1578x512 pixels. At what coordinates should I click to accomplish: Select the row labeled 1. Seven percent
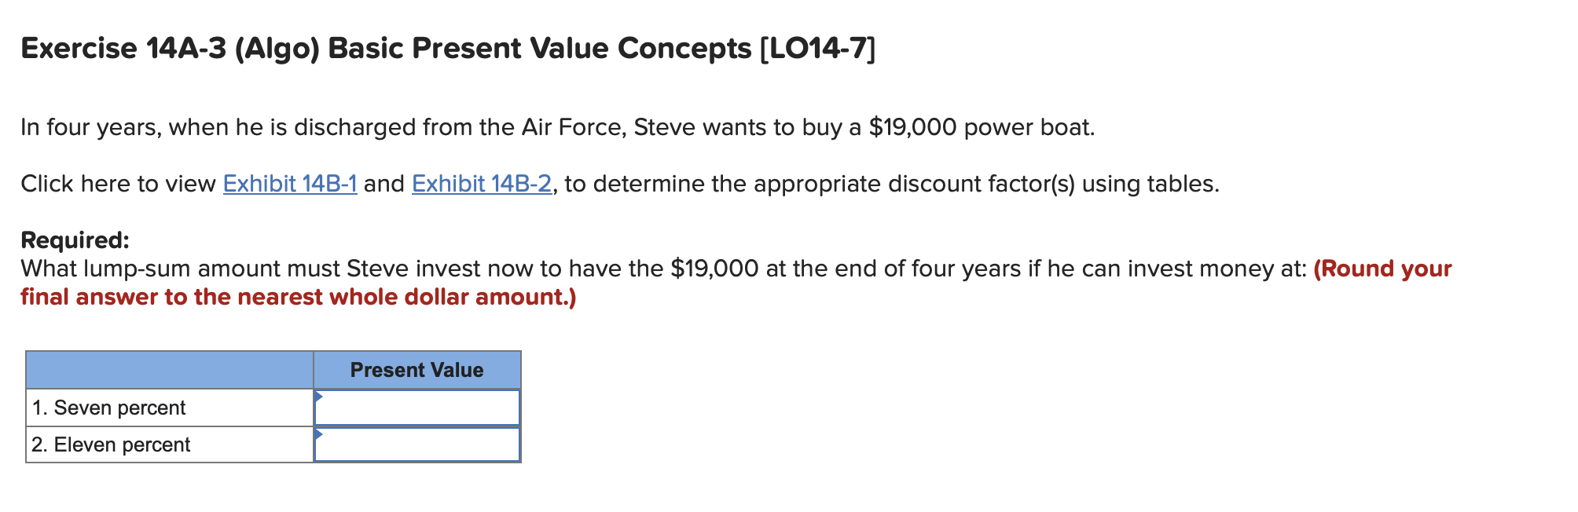(x=108, y=407)
